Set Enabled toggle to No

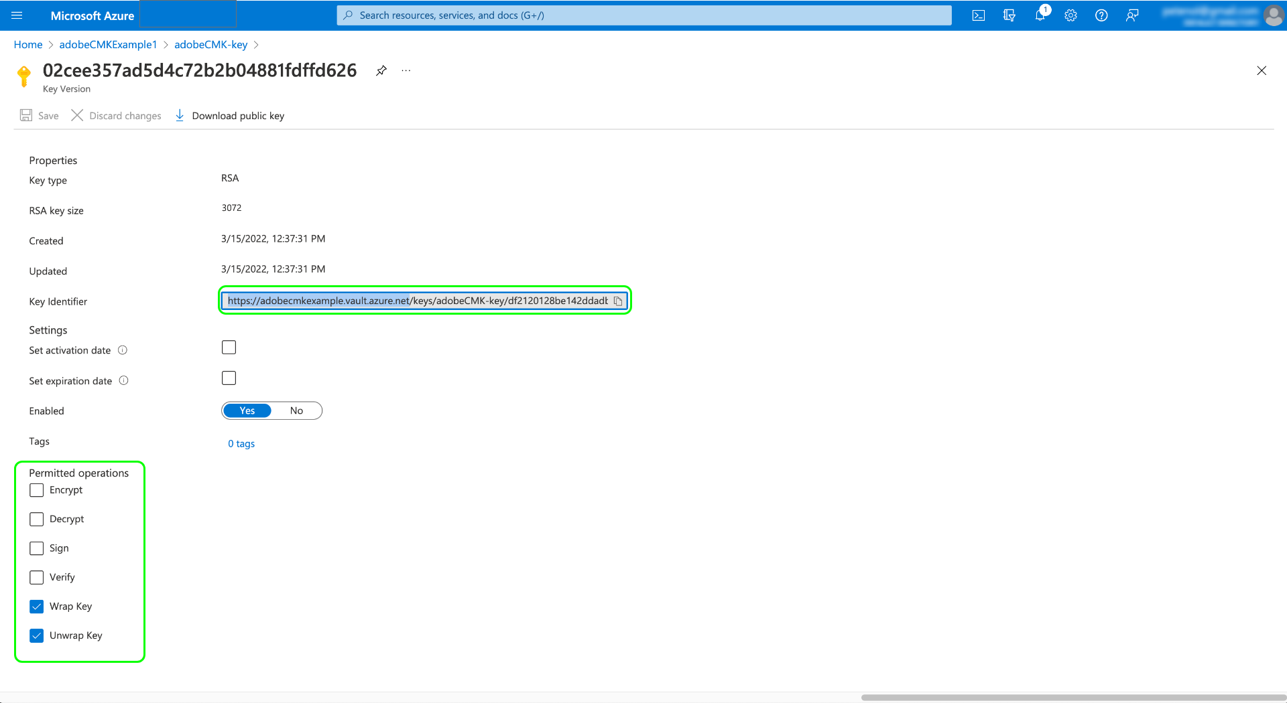pos(296,410)
